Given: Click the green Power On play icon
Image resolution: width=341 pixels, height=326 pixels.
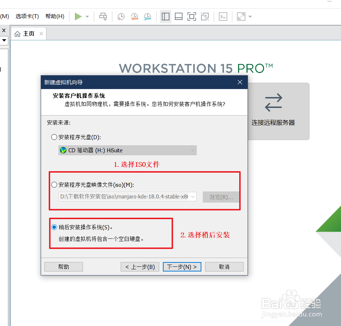Looking at the screenshot, I should 78,16.
